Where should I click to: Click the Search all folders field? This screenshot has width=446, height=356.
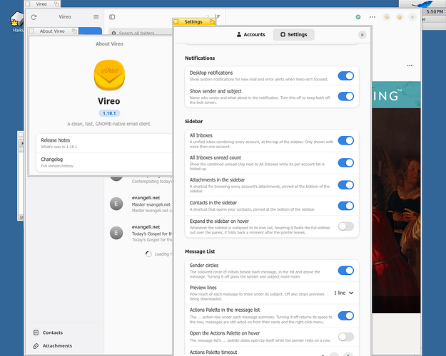(141, 33)
